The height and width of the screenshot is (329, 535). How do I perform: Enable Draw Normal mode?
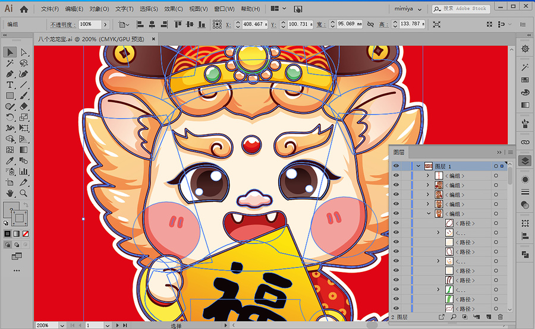coord(8,245)
